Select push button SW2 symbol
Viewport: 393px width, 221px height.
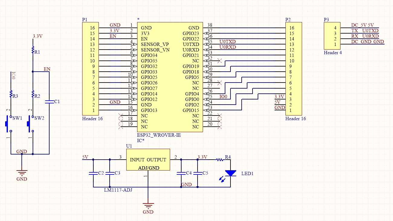click(31, 124)
